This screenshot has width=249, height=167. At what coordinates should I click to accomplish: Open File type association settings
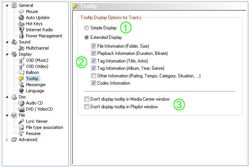[x=45, y=127]
